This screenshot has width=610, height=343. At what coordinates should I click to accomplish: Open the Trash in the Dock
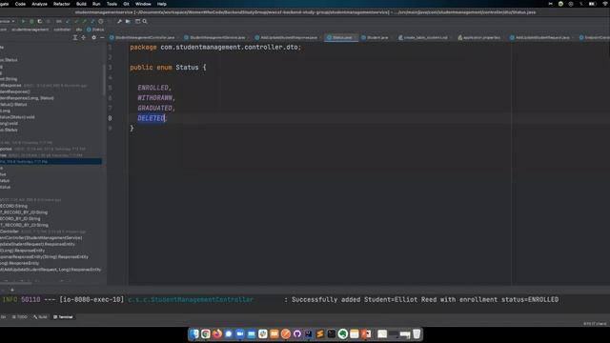[417, 333]
